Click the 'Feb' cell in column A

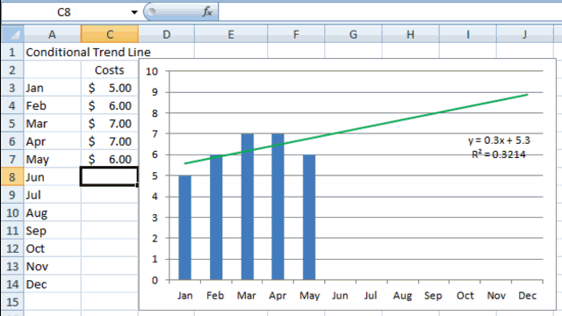click(53, 105)
